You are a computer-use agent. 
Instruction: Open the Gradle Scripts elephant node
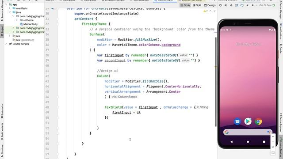19,44
